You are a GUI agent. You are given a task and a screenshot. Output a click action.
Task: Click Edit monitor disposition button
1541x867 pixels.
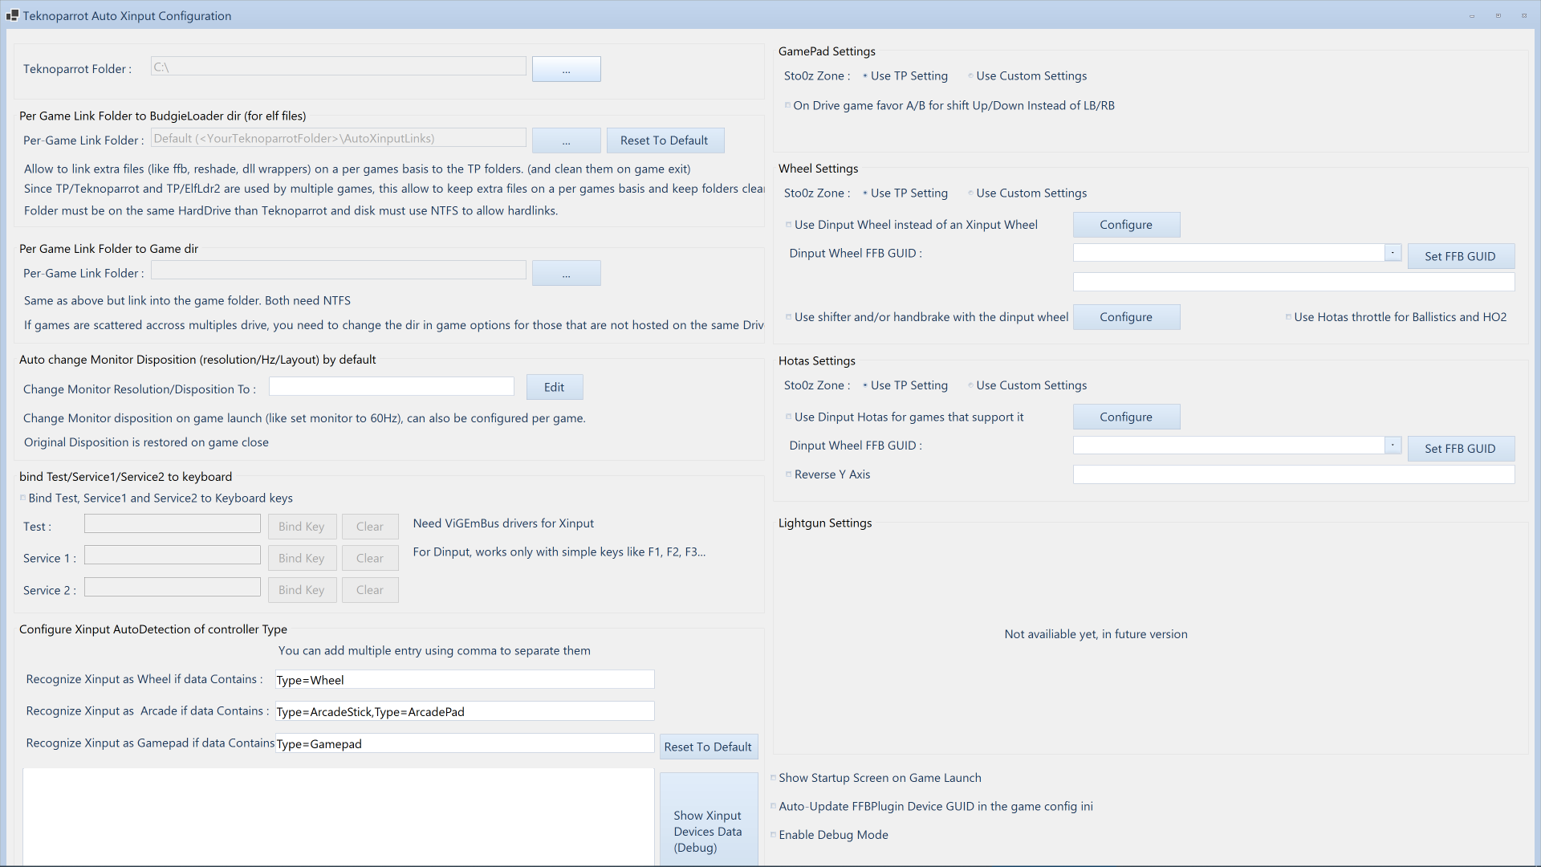coord(554,387)
